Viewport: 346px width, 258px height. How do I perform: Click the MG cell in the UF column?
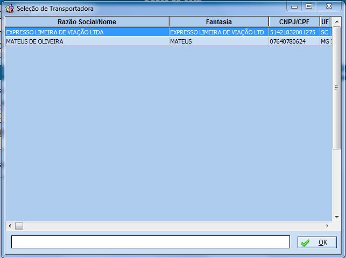324,41
